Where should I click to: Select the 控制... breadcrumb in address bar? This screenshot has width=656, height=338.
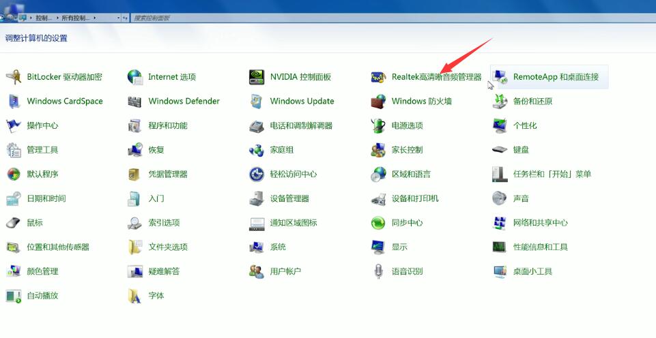click(x=44, y=18)
